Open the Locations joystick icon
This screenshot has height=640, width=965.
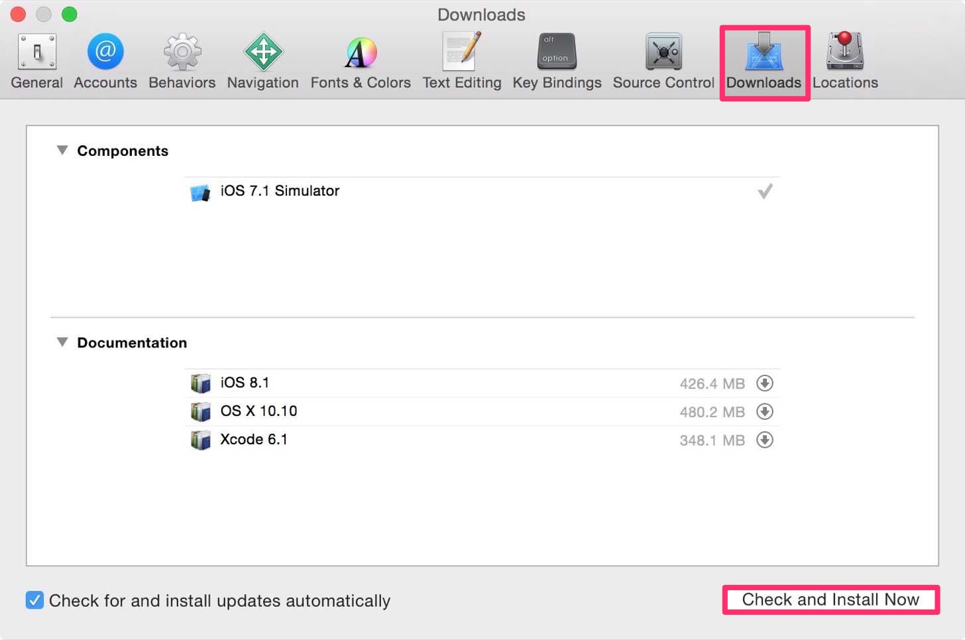(845, 51)
